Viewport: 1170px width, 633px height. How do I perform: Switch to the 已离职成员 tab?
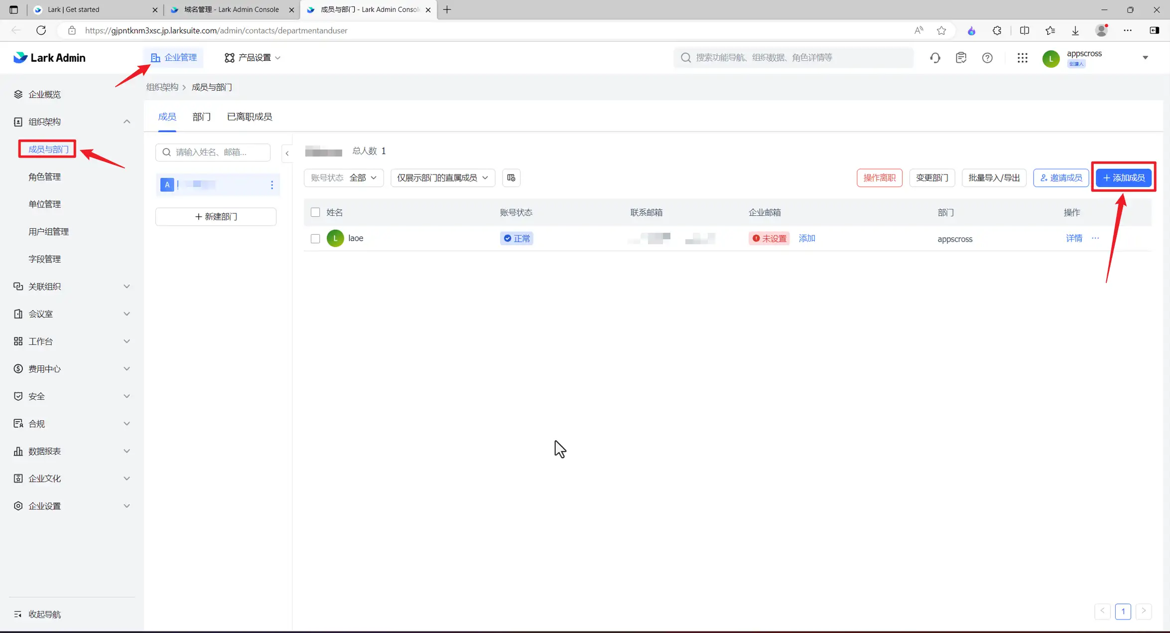click(x=250, y=117)
